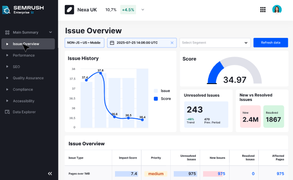
Task: Click the NON-JS – US – Mobile filter
Action: pyautogui.click(x=84, y=42)
